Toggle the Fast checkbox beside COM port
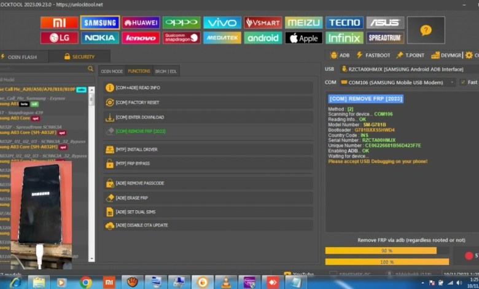This screenshot has width=479, height=289. 463,82
